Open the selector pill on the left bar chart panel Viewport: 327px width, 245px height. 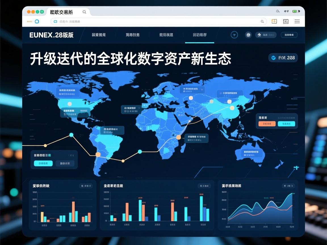pyautogui.click(x=86, y=186)
